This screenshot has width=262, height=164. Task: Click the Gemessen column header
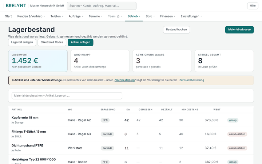pos(146,110)
